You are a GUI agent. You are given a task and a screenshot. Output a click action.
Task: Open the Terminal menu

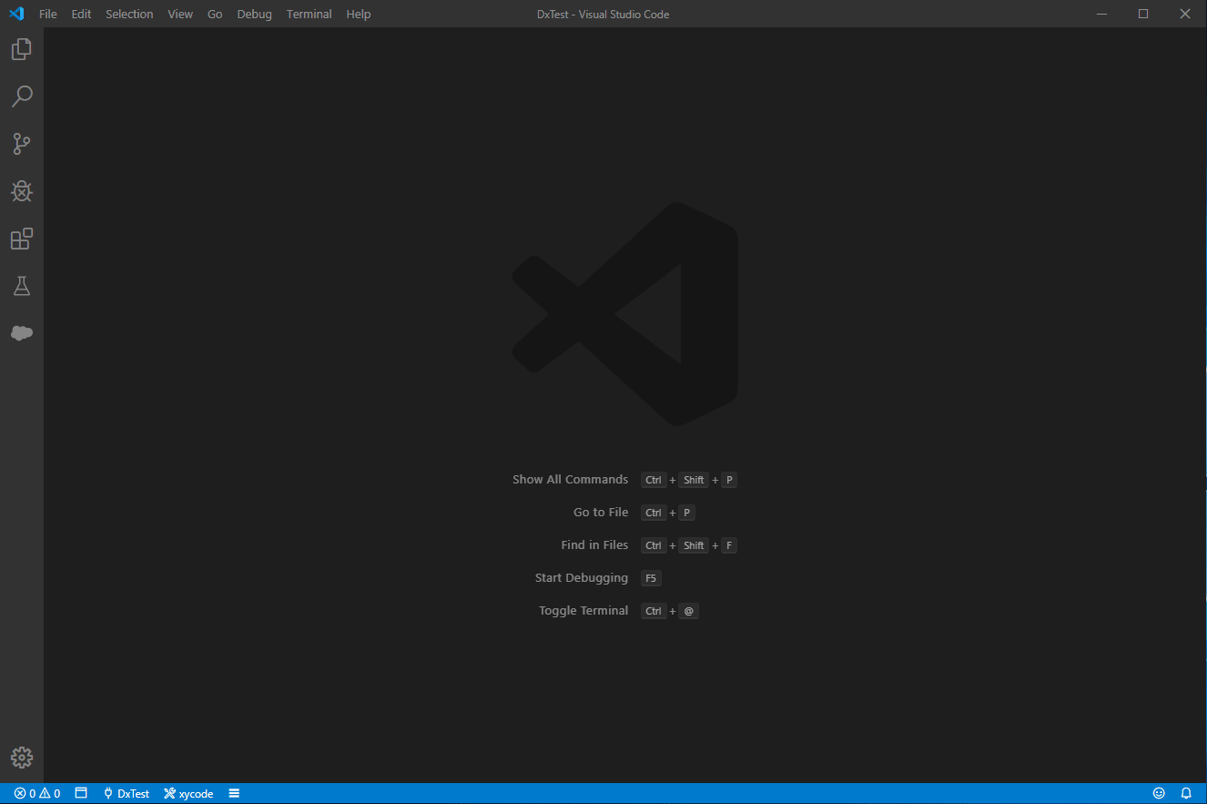pos(309,14)
